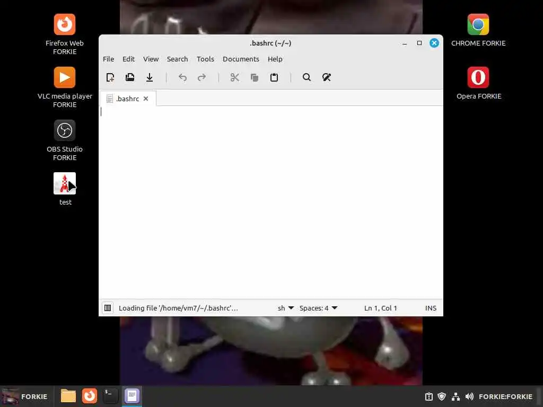Toggle the INS insert mode indicator
This screenshot has height=407, width=543.
(x=431, y=308)
